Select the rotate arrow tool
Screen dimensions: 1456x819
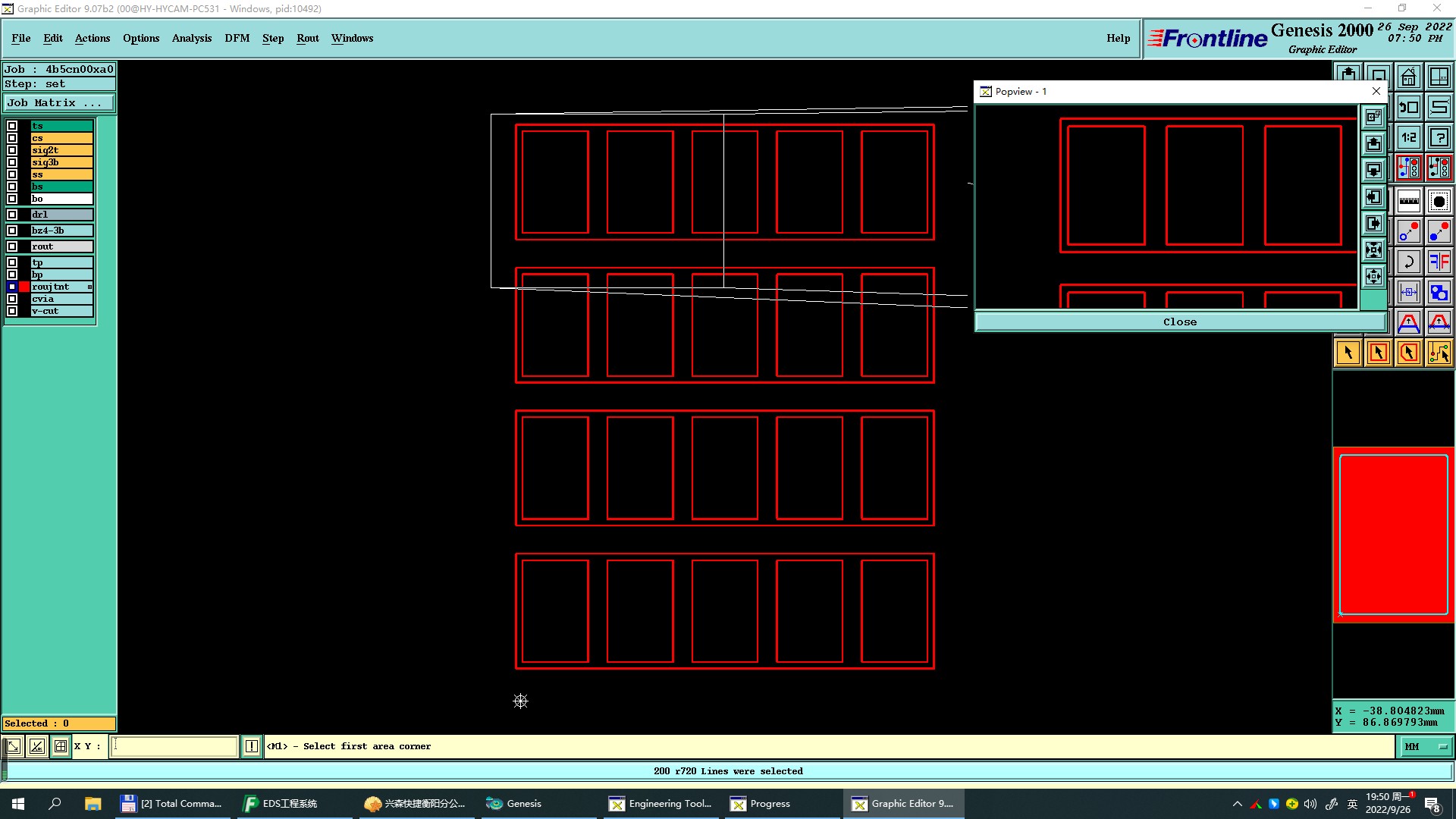click(x=1408, y=262)
